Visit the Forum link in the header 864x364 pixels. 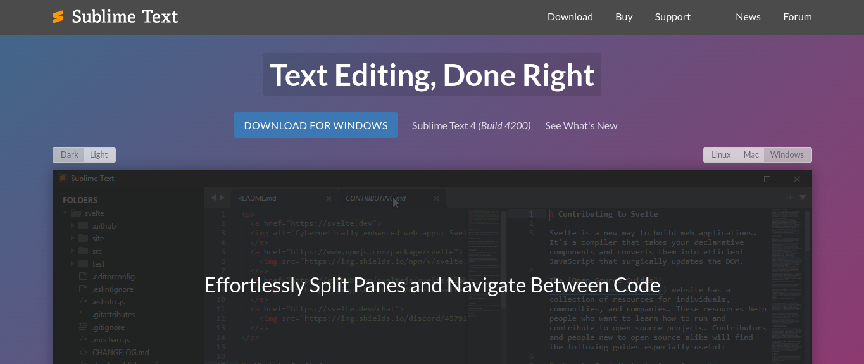coord(798,17)
